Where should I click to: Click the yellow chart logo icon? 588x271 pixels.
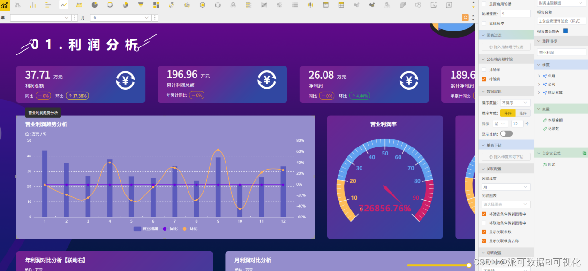click(4, 5)
